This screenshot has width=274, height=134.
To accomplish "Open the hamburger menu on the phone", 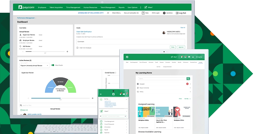I will pyautogui.click(x=101, y=94).
